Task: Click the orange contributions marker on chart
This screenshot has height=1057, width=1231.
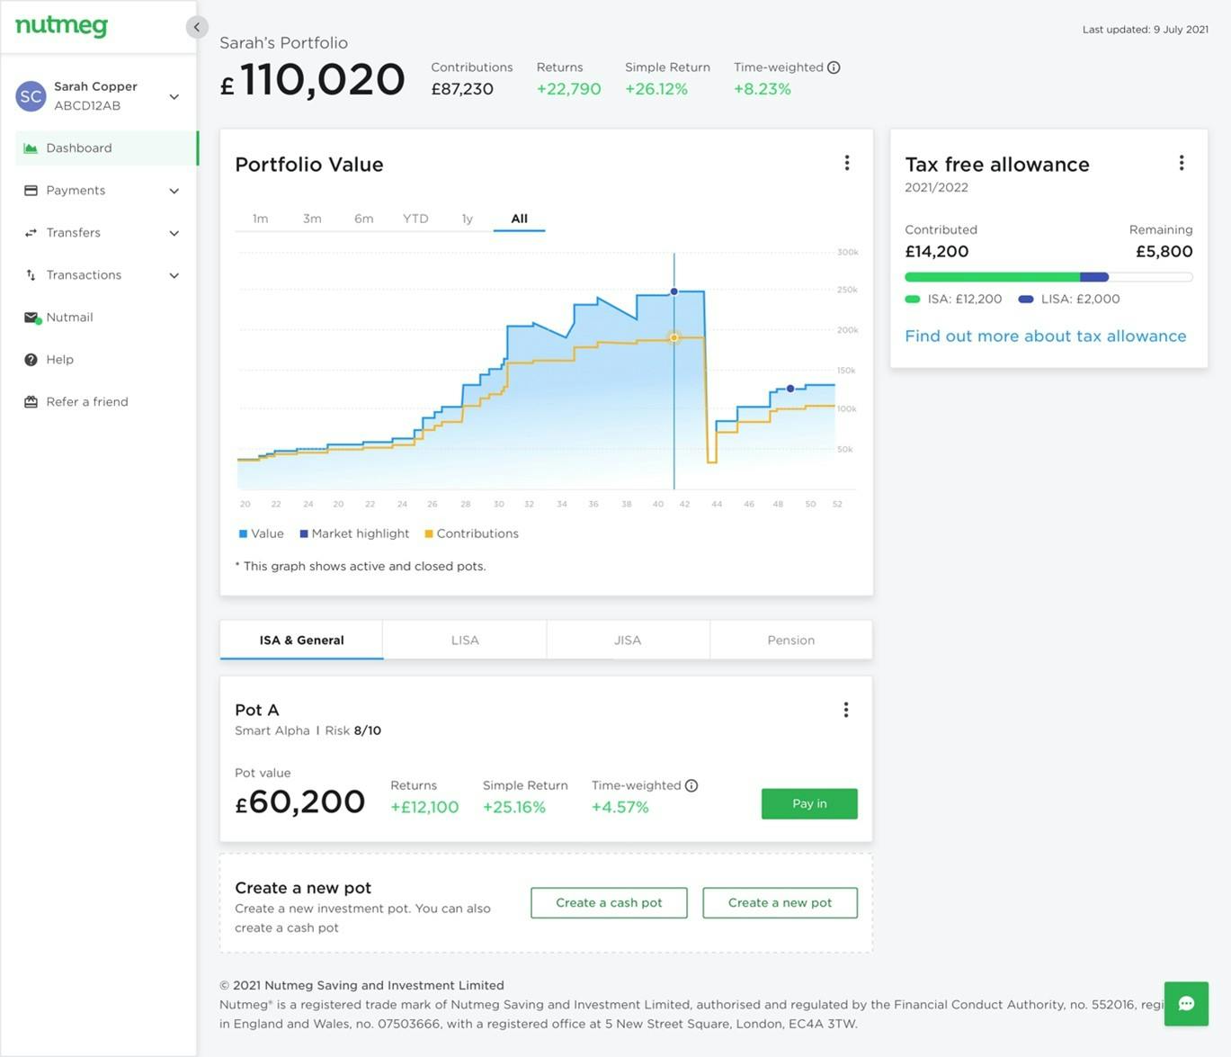Action: click(x=673, y=337)
